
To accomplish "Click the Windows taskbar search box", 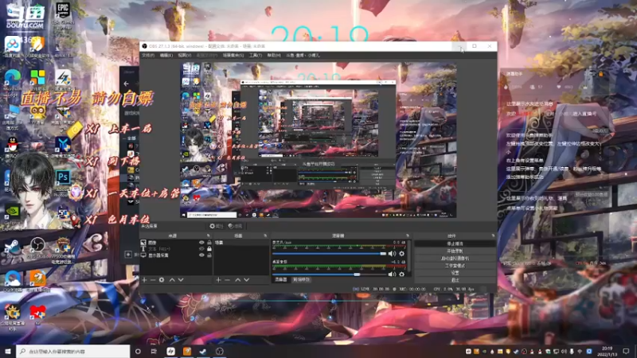I will (x=73, y=351).
